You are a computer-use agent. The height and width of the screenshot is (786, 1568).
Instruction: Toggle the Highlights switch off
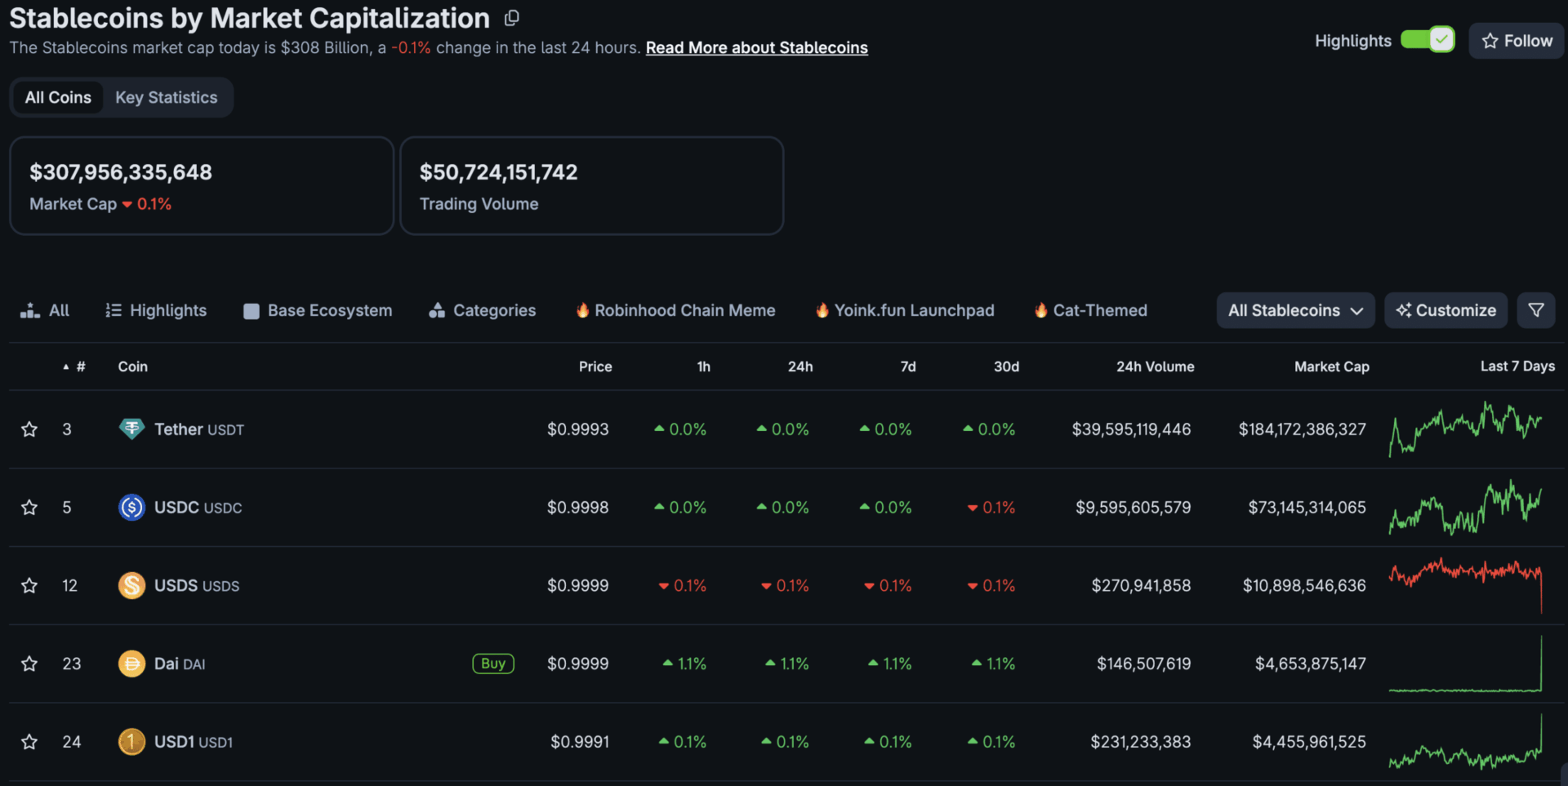pos(1428,40)
